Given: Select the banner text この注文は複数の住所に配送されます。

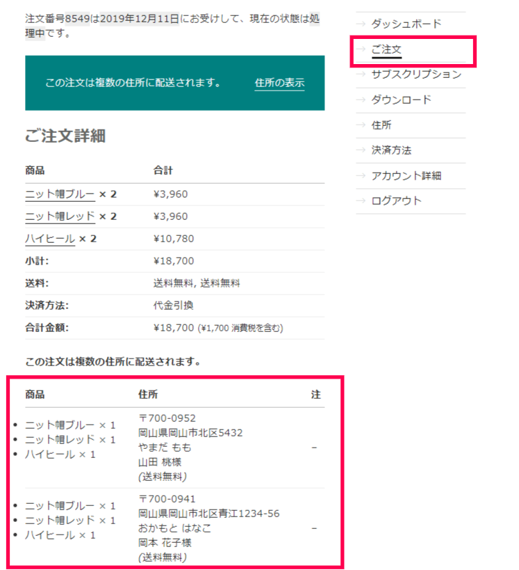Looking at the screenshot, I should [133, 83].
